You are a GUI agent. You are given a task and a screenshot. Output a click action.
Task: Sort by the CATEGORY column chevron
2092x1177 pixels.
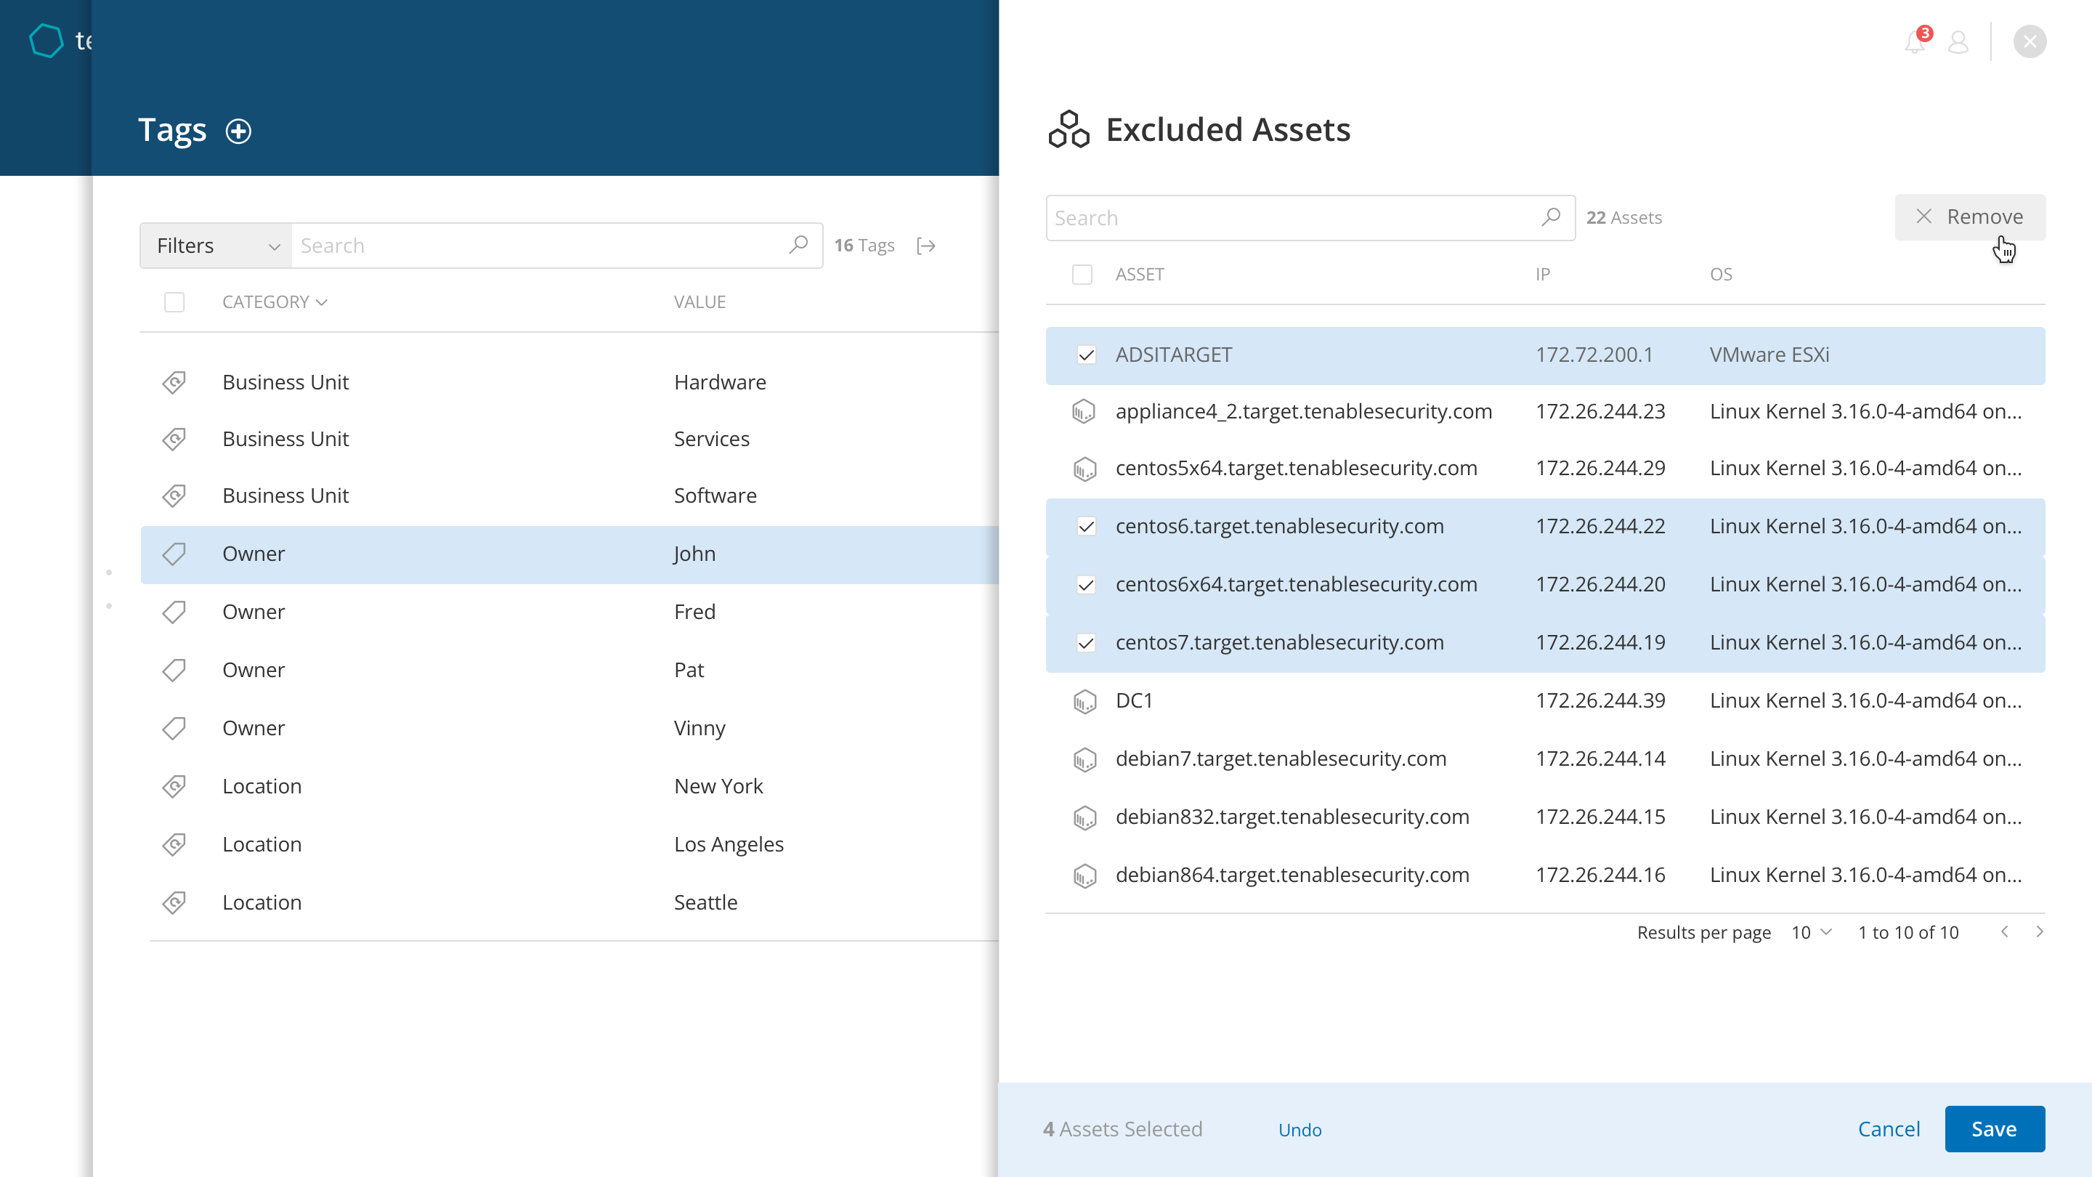pyautogui.click(x=323, y=302)
